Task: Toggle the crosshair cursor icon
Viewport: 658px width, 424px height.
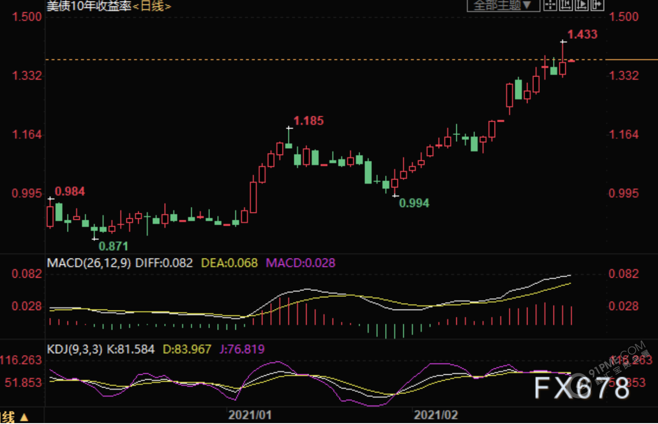Action: point(550,5)
